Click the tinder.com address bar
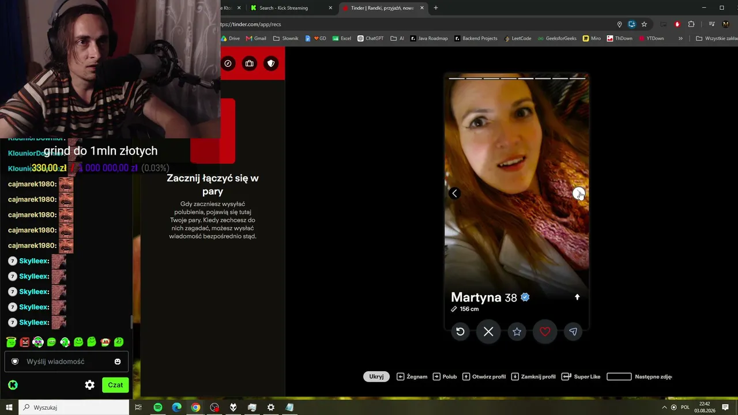The height and width of the screenshot is (415, 738). click(415, 24)
